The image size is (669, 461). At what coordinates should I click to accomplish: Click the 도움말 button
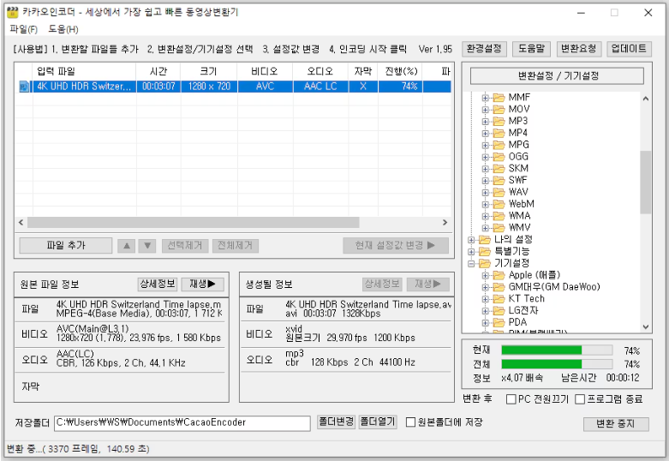point(532,49)
